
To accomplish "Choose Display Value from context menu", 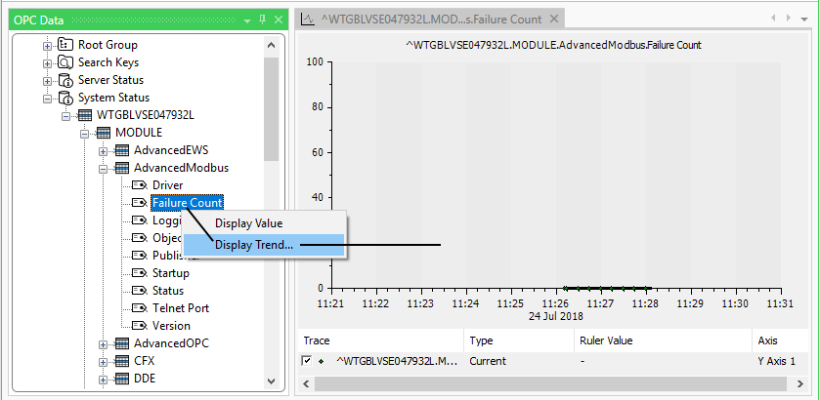I will (x=248, y=223).
